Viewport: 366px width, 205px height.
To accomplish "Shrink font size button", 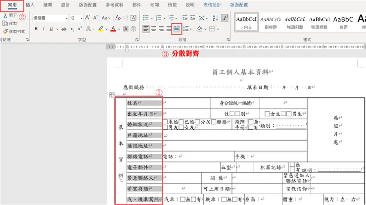I will (x=95, y=18).
